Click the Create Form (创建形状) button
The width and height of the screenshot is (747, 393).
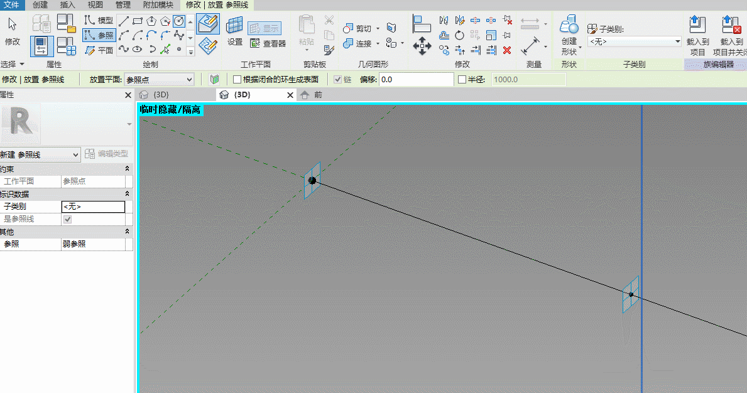coord(569,35)
